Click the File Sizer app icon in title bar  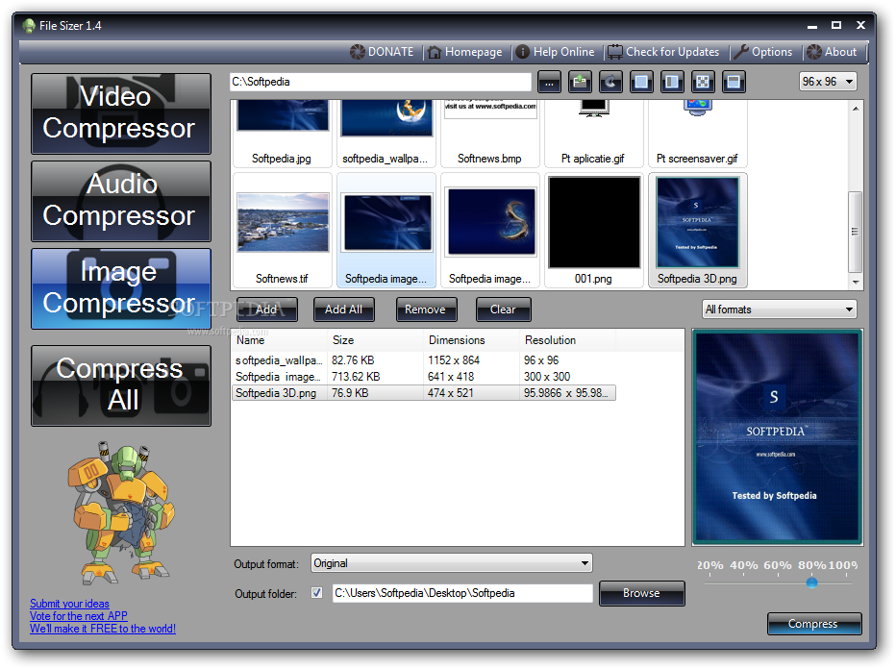[x=29, y=26]
